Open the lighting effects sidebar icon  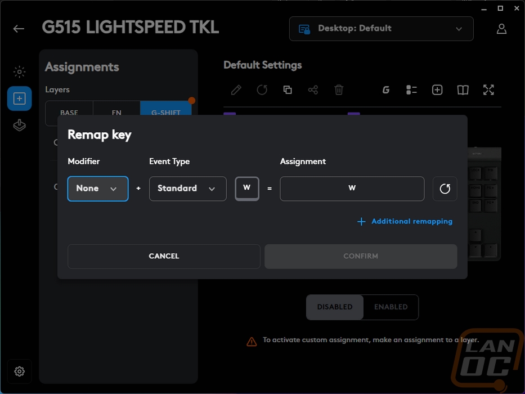pos(20,71)
